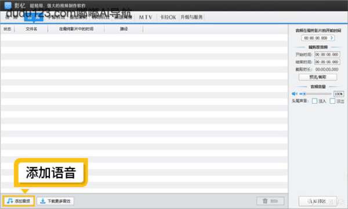Screen dimensions: 348x209
Task: Click the Download More Sound Effects icon
Action: [43, 201]
